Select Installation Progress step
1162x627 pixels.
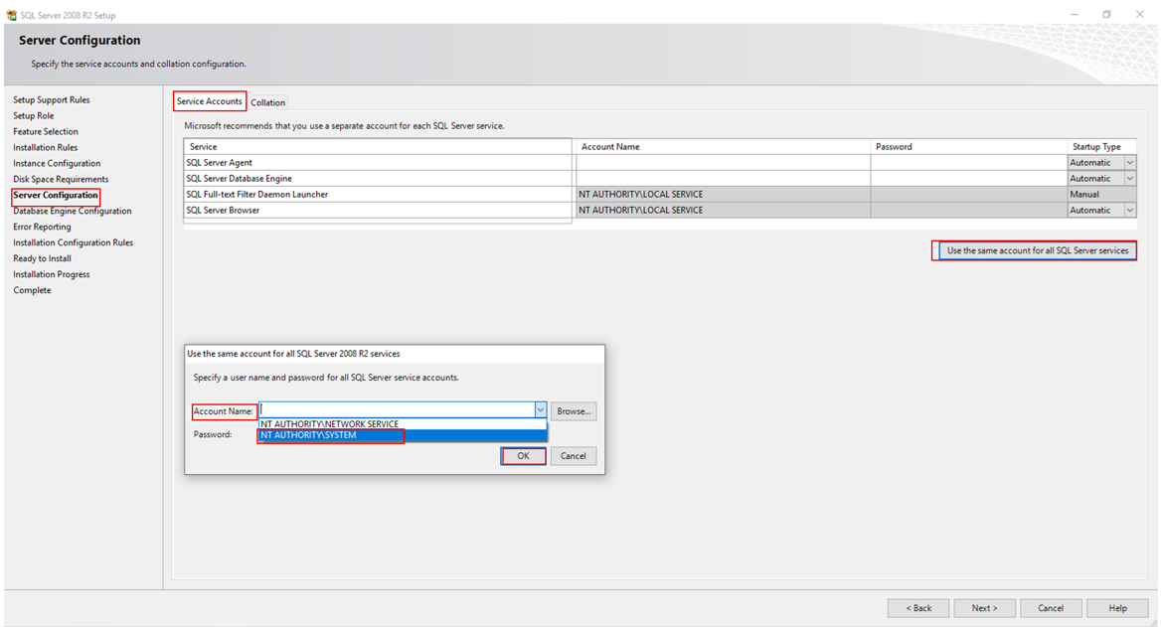click(x=51, y=274)
